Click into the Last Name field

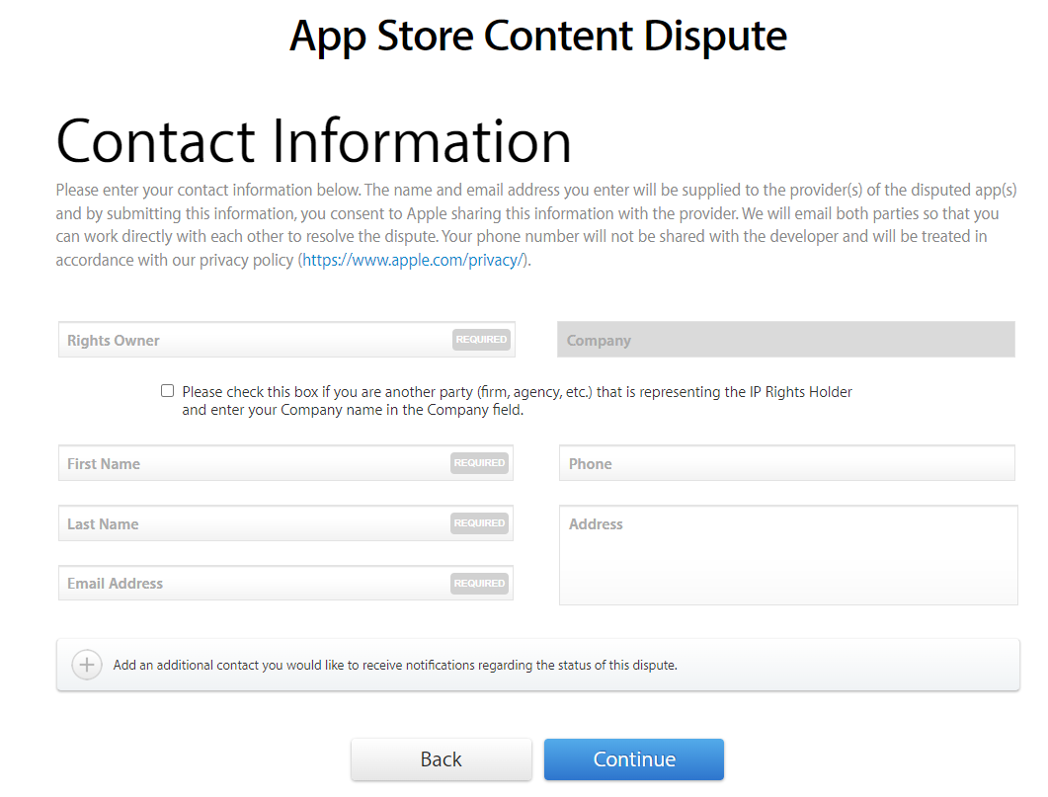(x=285, y=523)
